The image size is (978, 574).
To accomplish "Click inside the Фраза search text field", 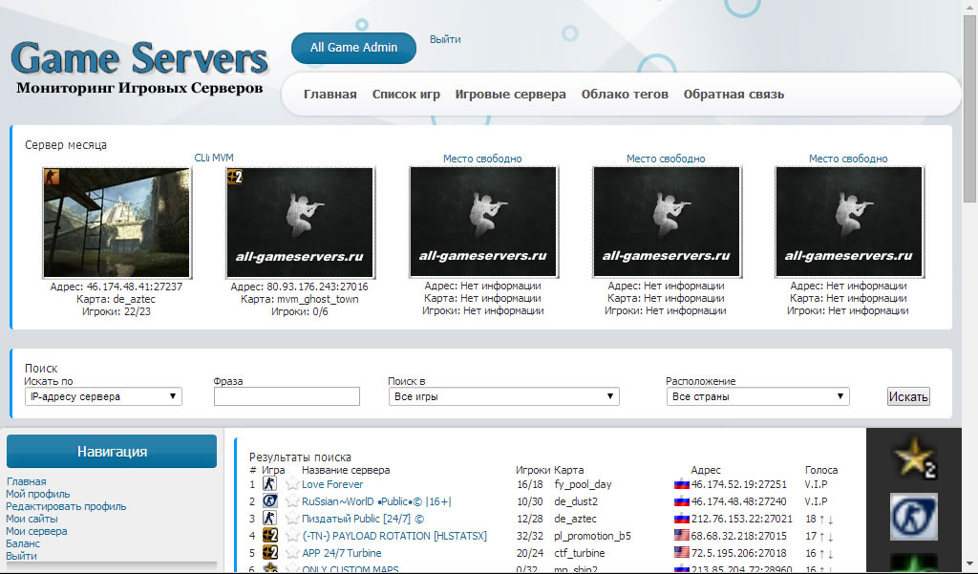I will 287,396.
